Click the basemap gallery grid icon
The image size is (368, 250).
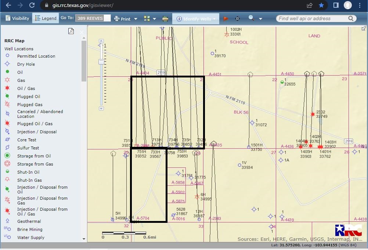tap(147, 18)
